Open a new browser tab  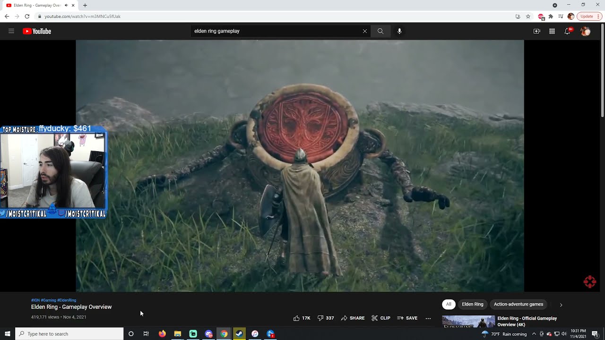[x=85, y=5]
